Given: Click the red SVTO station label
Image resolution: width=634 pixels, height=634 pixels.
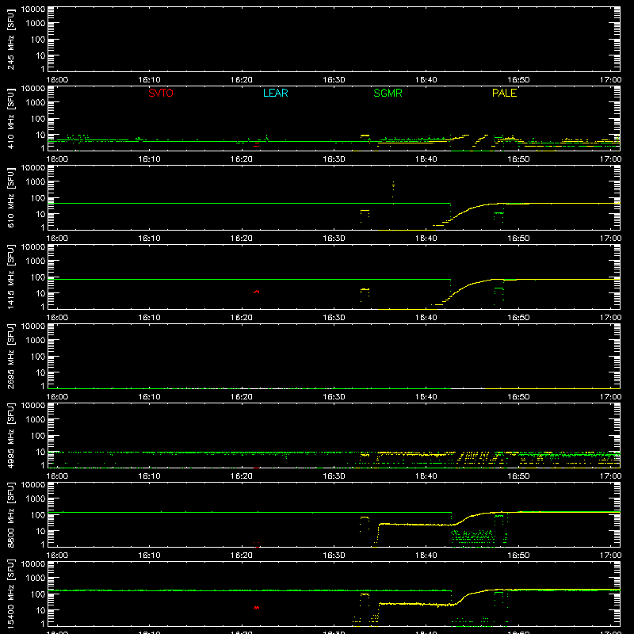Looking at the screenshot, I should [161, 93].
